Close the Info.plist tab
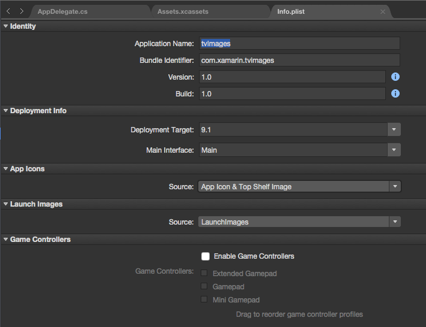This screenshot has height=327, width=426. tap(383, 11)
